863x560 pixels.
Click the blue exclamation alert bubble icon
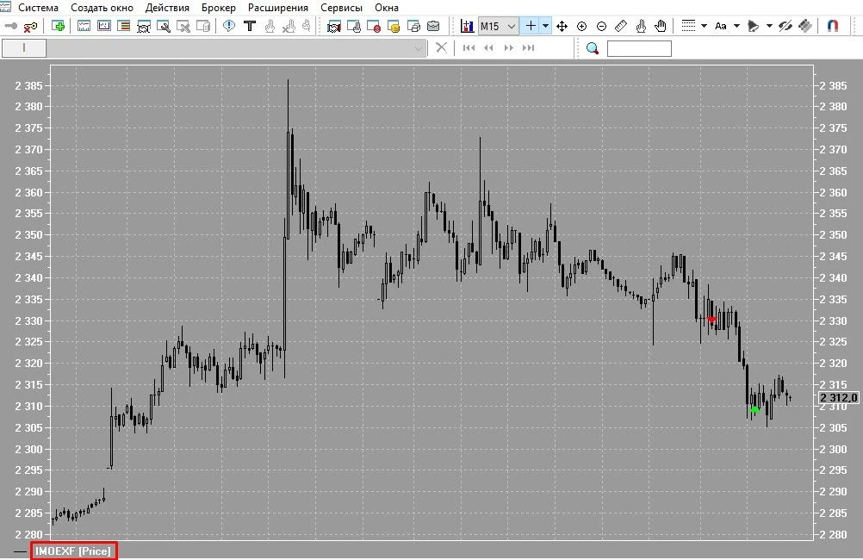coord(229,26)
